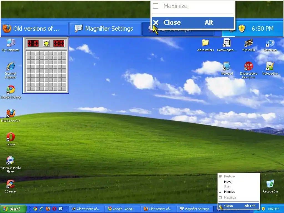Select the old installers folder icon
The image size is (284, 213).
click(x=206, y=45)
